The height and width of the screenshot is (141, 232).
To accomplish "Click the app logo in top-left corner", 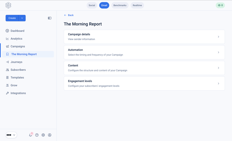I will (x=8, y=5).
